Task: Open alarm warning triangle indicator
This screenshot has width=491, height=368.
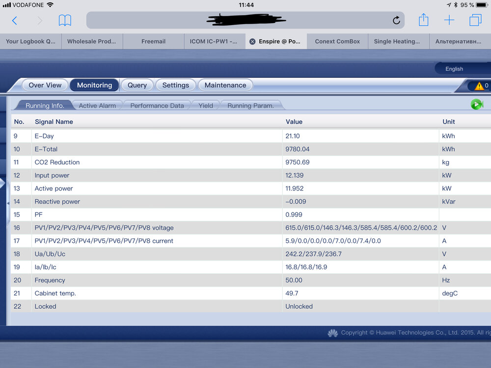Action: click(x=479, y=86)
